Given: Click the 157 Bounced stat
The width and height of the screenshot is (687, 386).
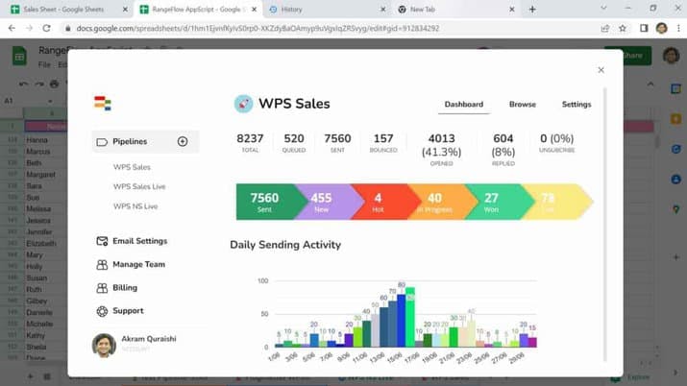Looking at the screenshot, I should point(383,143).
